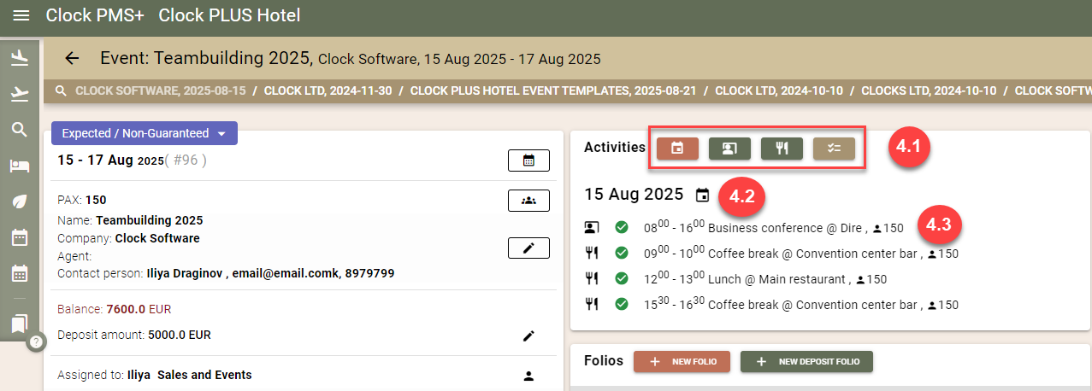Screen dimensions: 1092x391
Task: Click the Balance 7600.0 EUR value
Action: click(x=138, y=309)
